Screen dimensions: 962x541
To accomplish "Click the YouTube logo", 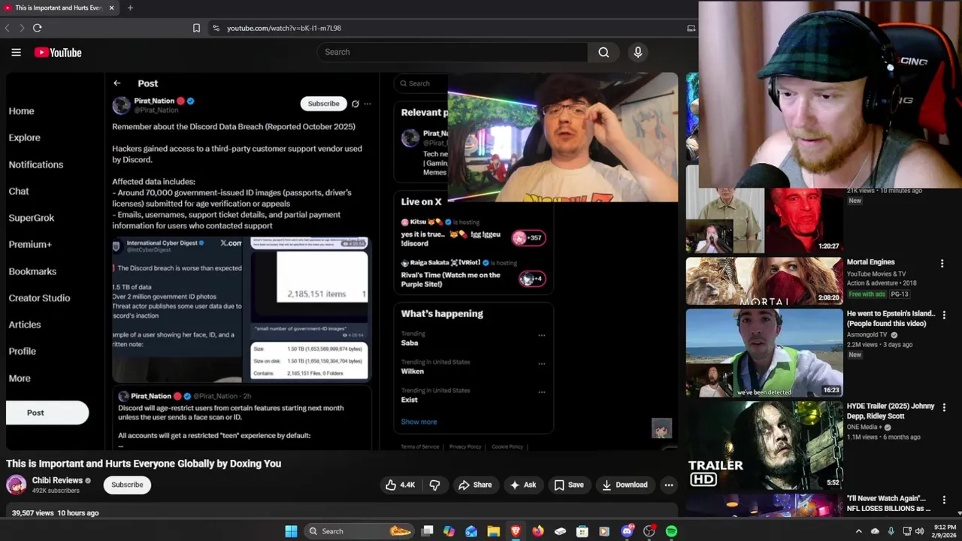I will (x=58, y=53).
